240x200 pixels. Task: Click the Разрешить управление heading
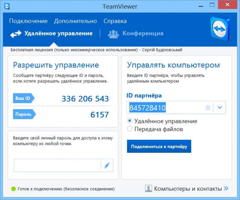56,65
